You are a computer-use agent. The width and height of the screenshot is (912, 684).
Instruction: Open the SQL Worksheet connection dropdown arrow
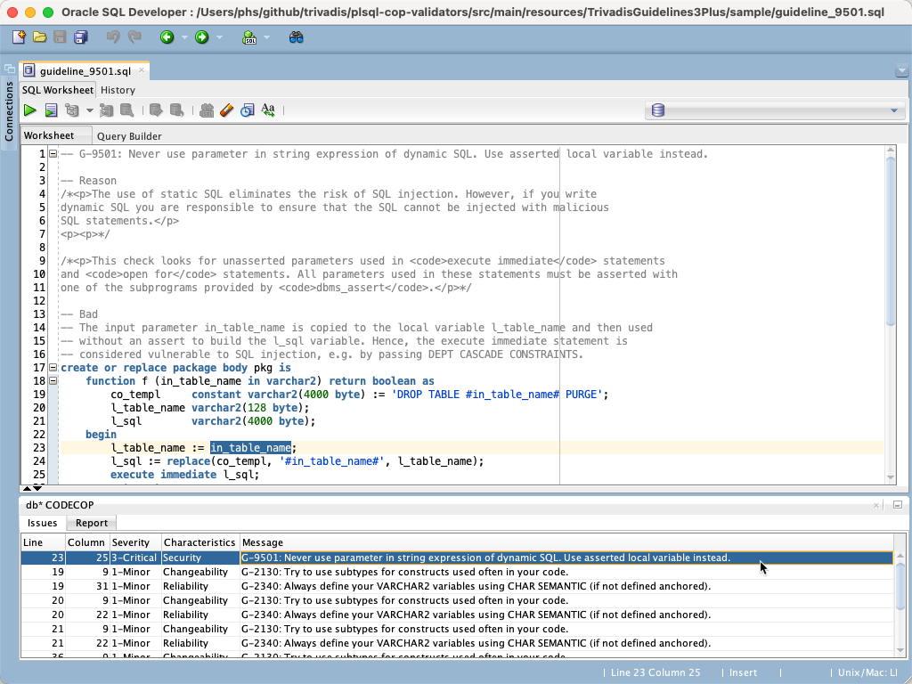(x=266, y=37)
